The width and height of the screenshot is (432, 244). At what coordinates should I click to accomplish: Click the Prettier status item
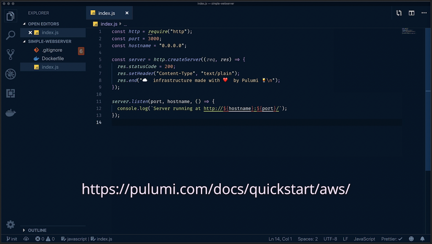pos(392,239)
